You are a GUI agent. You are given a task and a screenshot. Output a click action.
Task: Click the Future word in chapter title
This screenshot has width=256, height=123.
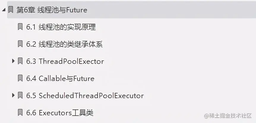click(77, 10)
